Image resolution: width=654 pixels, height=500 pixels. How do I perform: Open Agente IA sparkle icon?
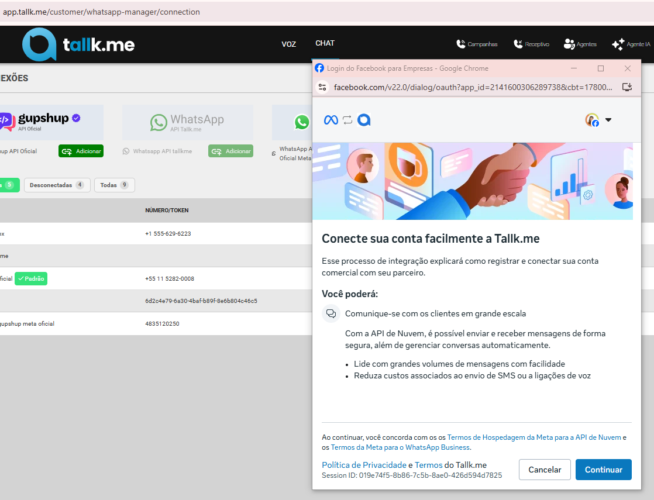(x=618, y=44)
